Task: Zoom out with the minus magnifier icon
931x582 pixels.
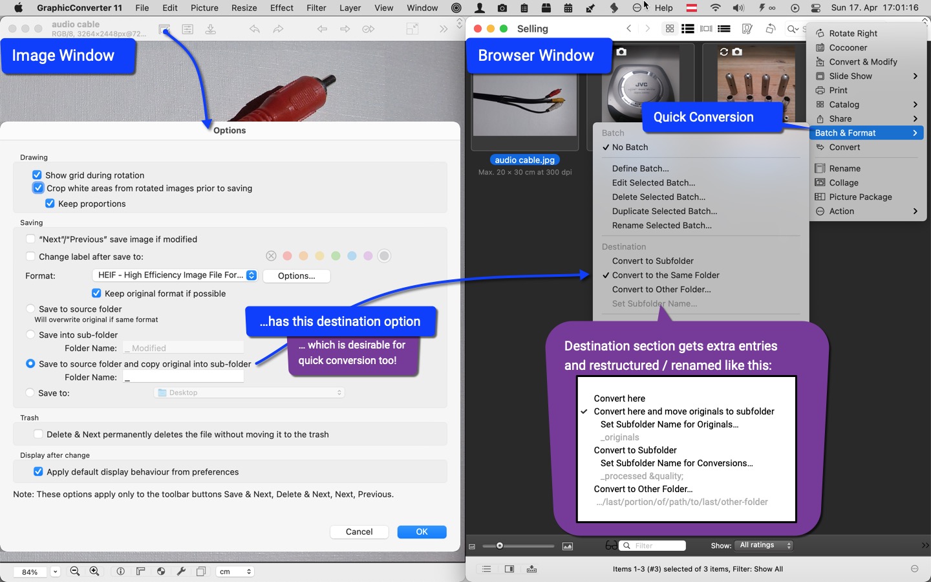Action: [x=75, y=571]
